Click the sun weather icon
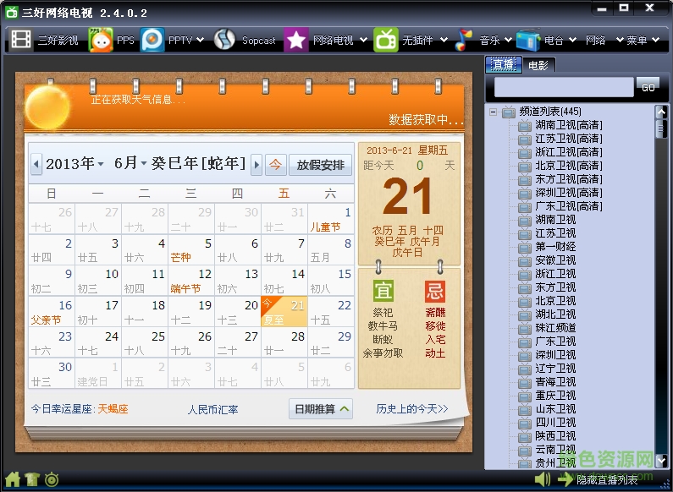Image resolution: width=673 pixels, height=492 pixels. pyautogui.click(x=47, y=107)
